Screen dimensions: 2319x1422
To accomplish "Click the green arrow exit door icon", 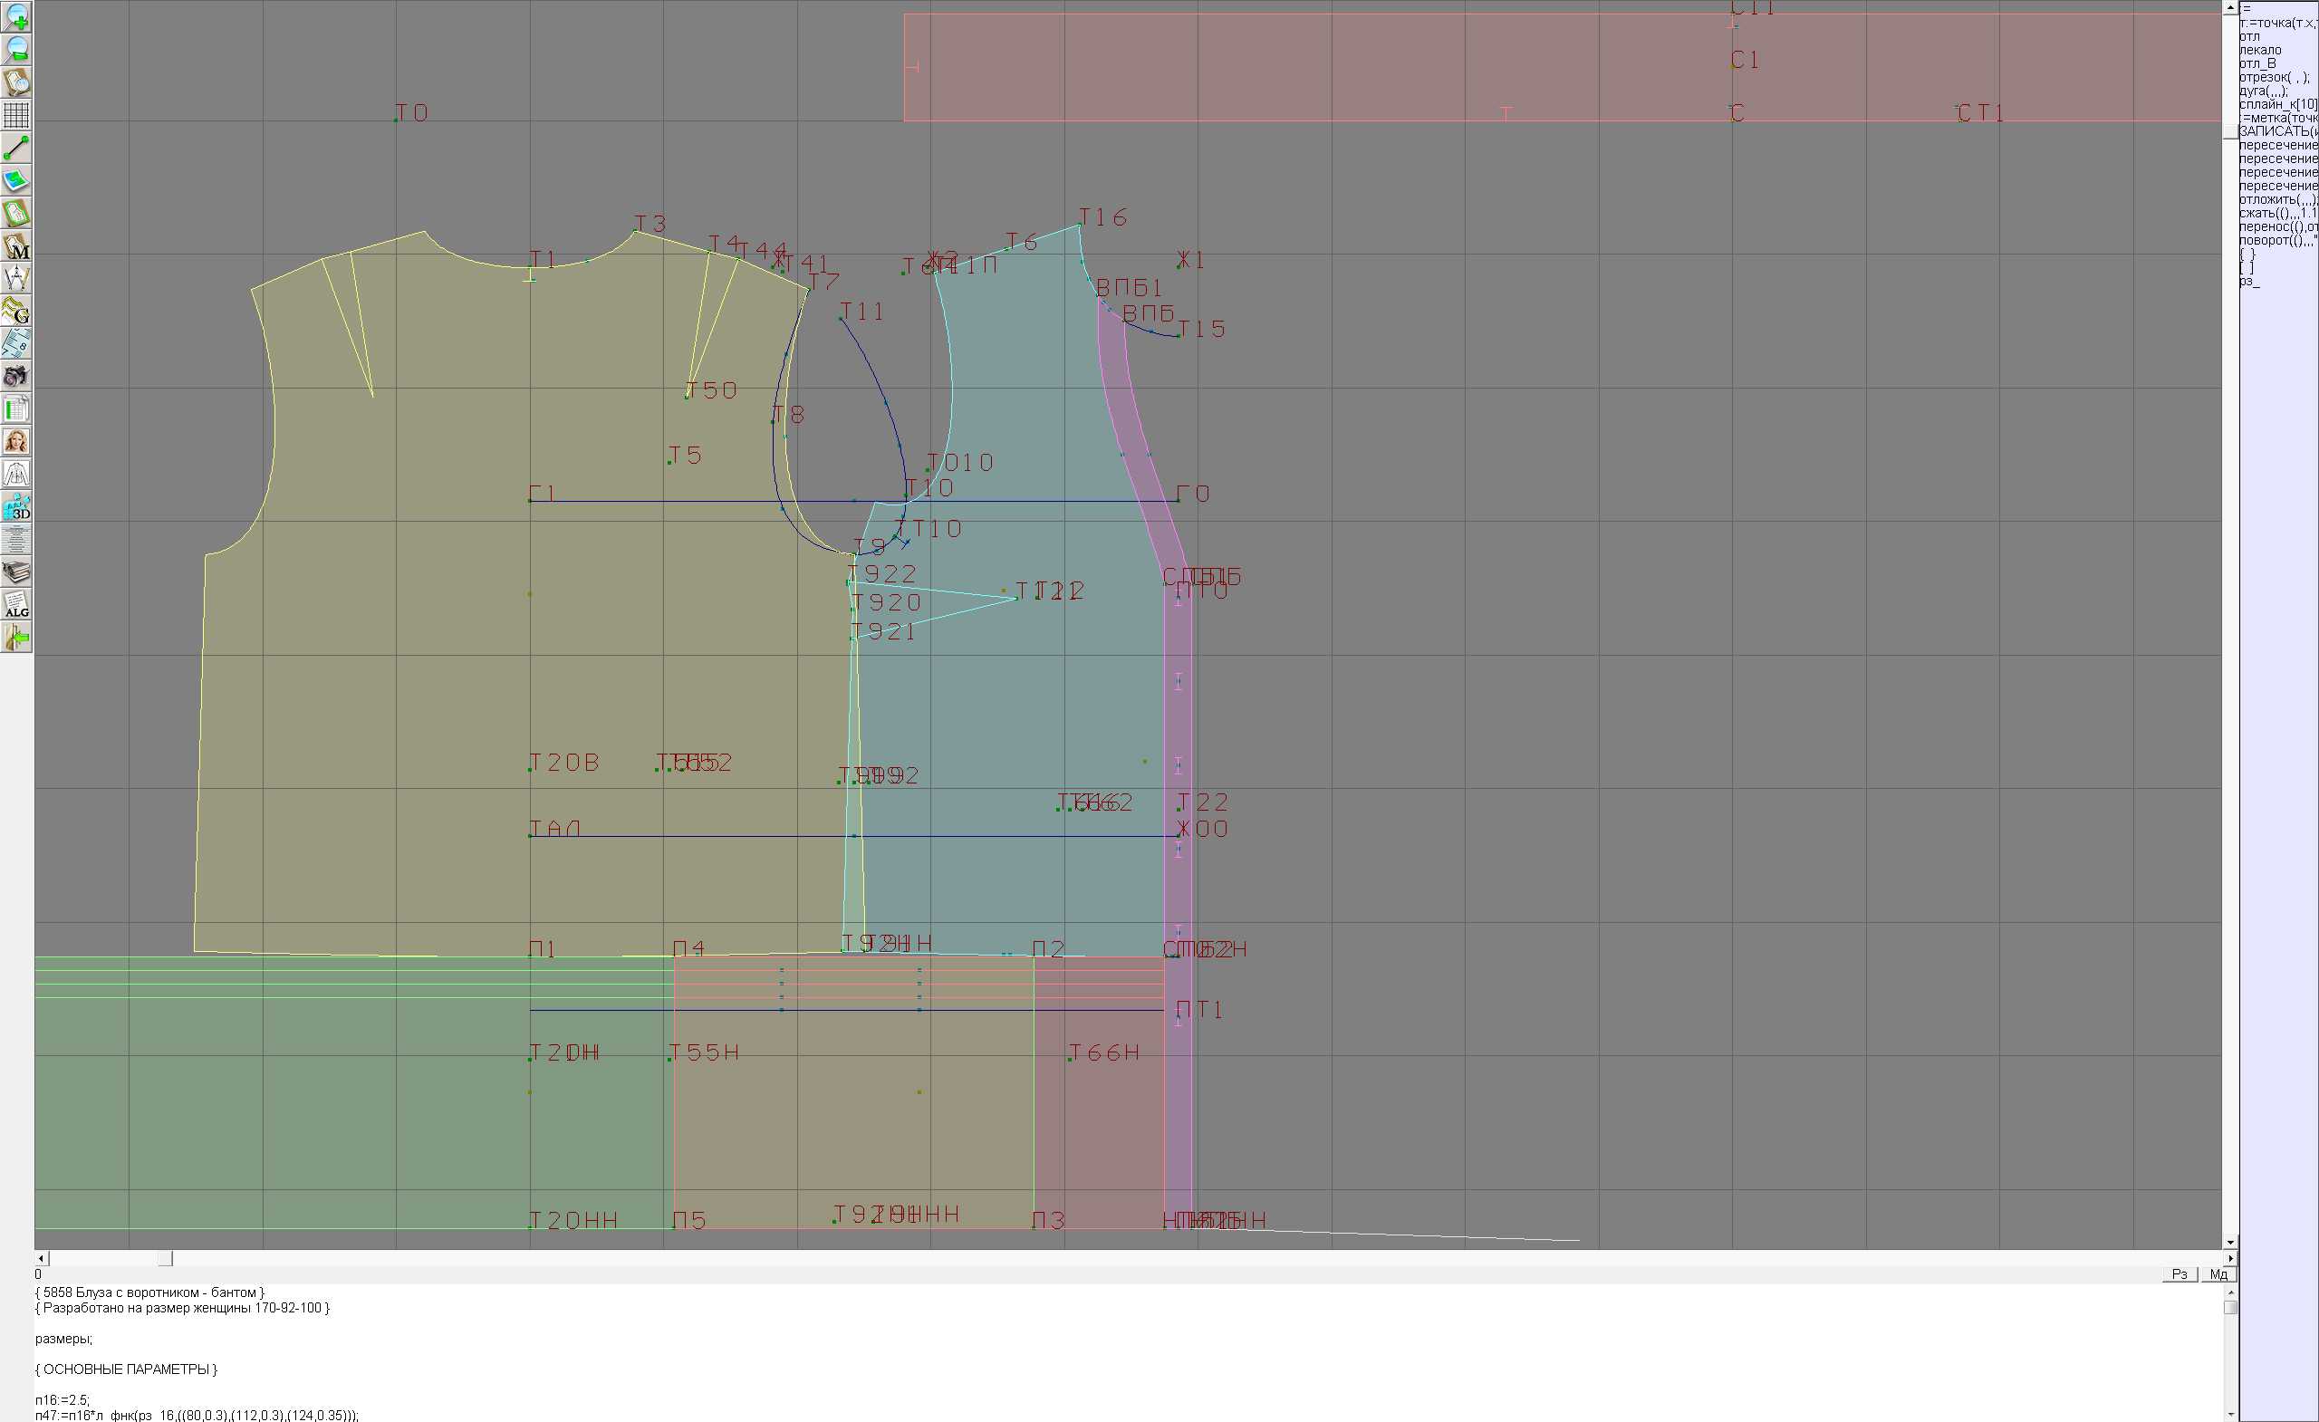I will coord(16,638).
